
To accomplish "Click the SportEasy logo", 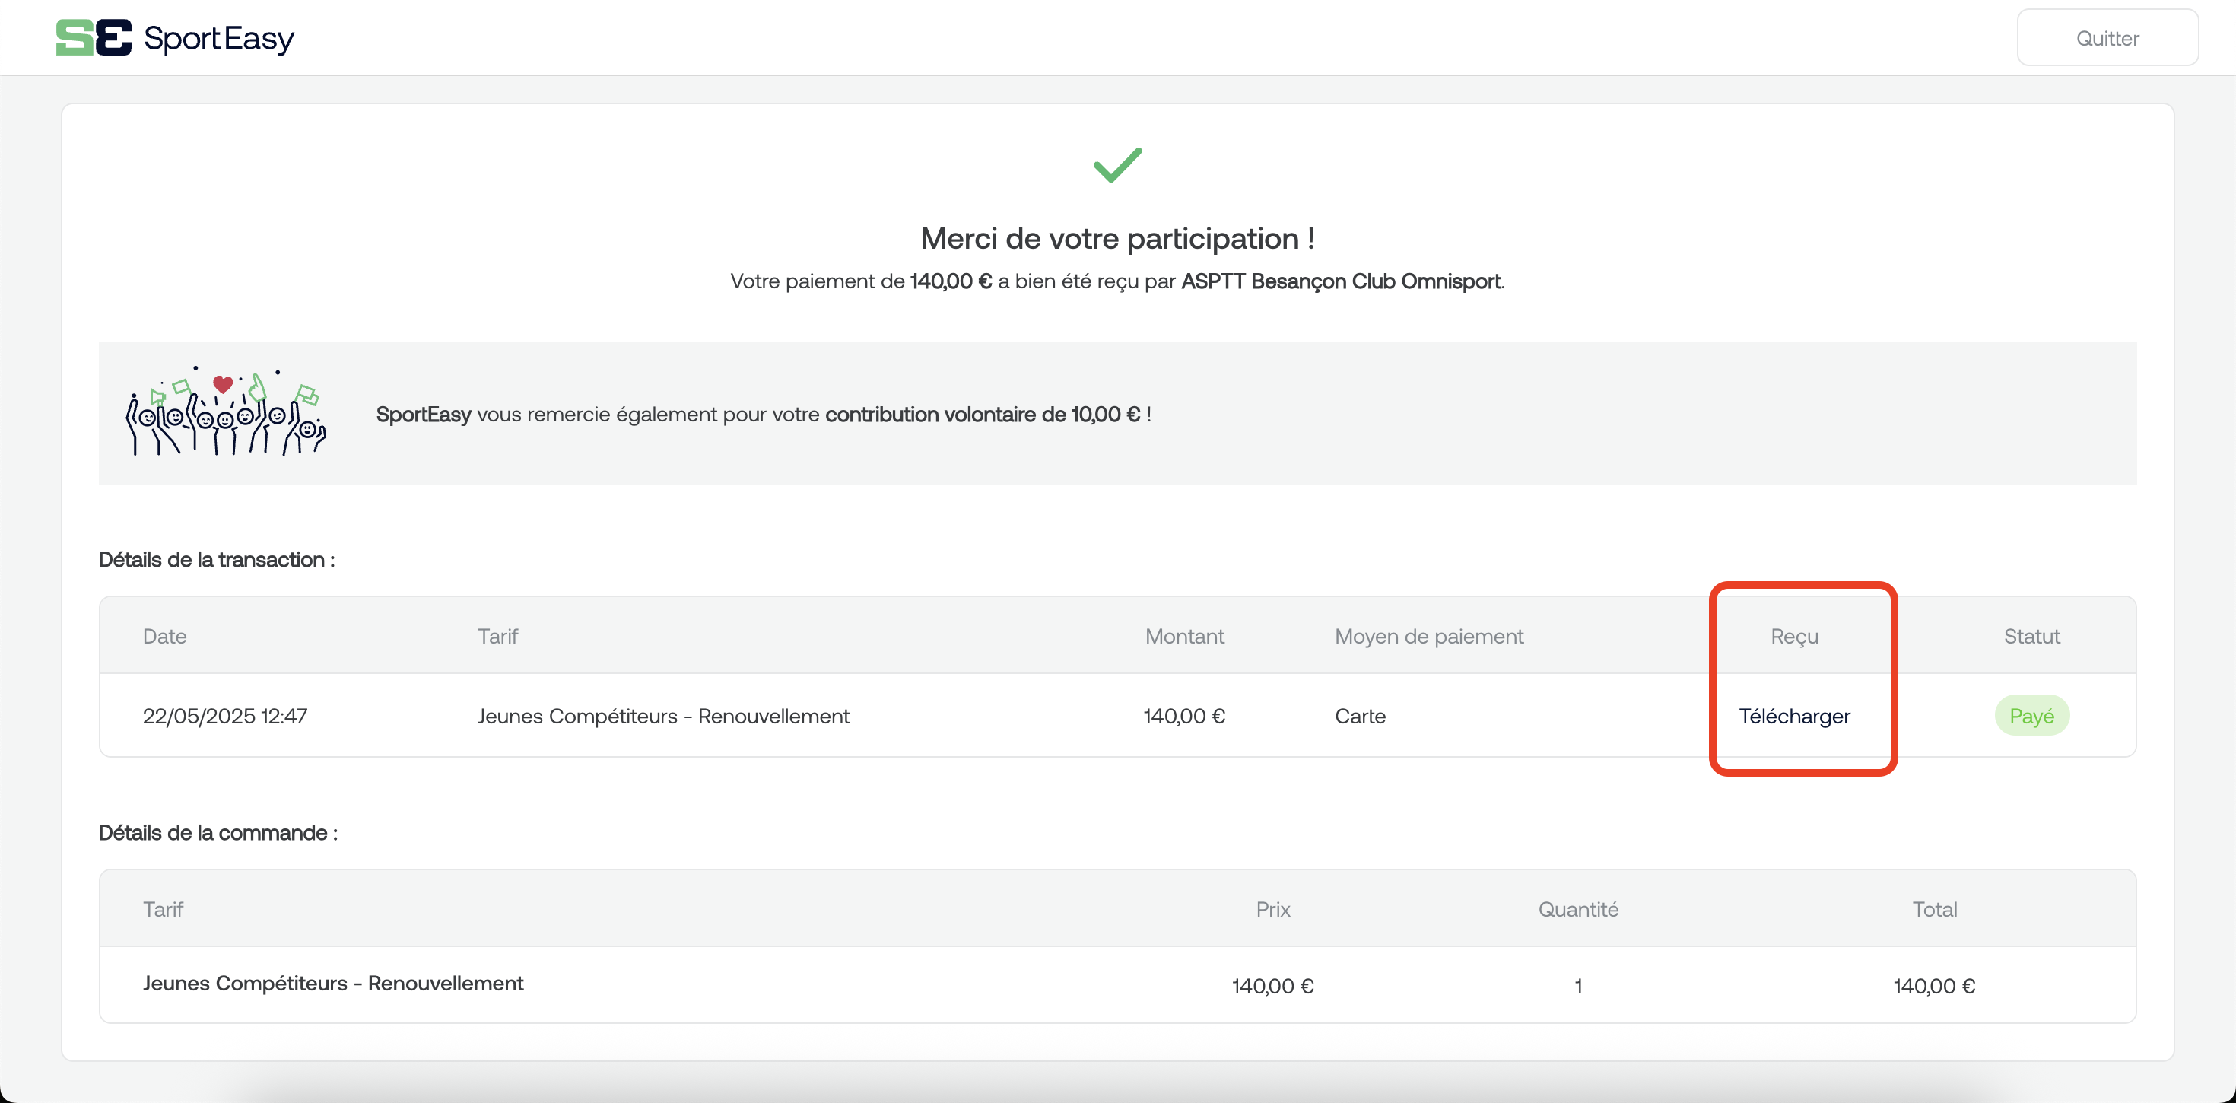I will pos(176,37).
